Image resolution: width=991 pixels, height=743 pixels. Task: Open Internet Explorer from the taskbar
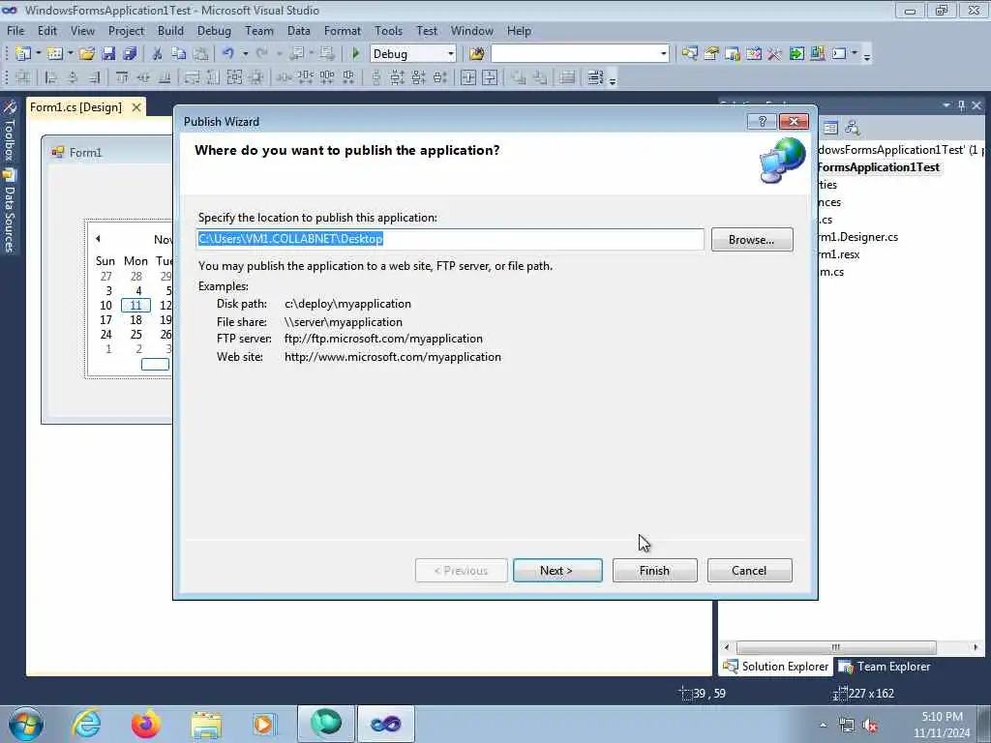(86, 724)
